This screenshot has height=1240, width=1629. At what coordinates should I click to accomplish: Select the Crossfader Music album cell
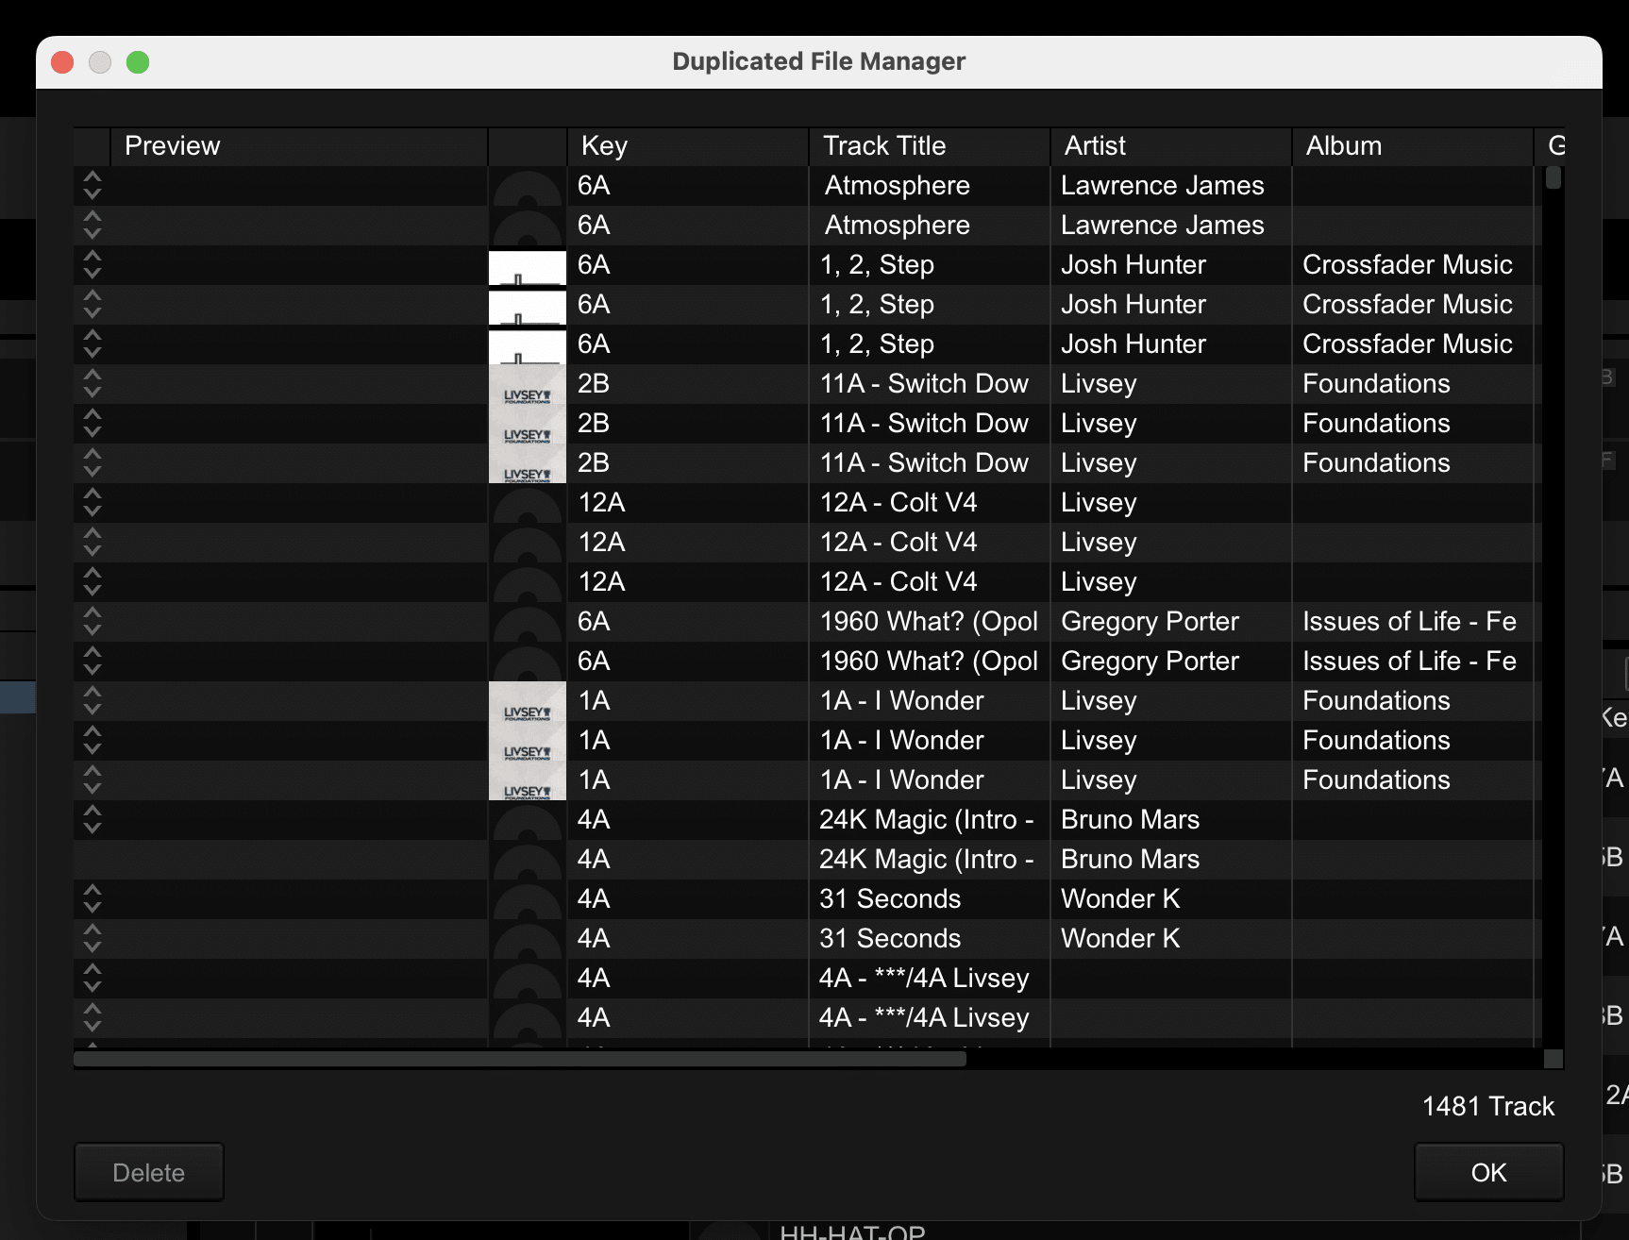[1409, 265]
